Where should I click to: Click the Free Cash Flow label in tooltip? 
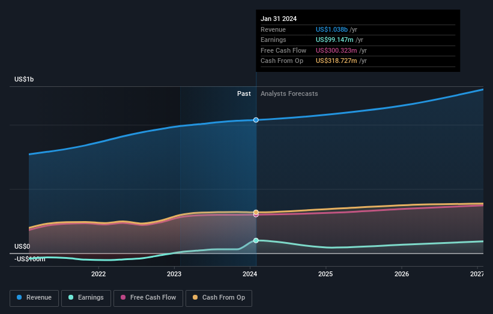coord(283,50)
